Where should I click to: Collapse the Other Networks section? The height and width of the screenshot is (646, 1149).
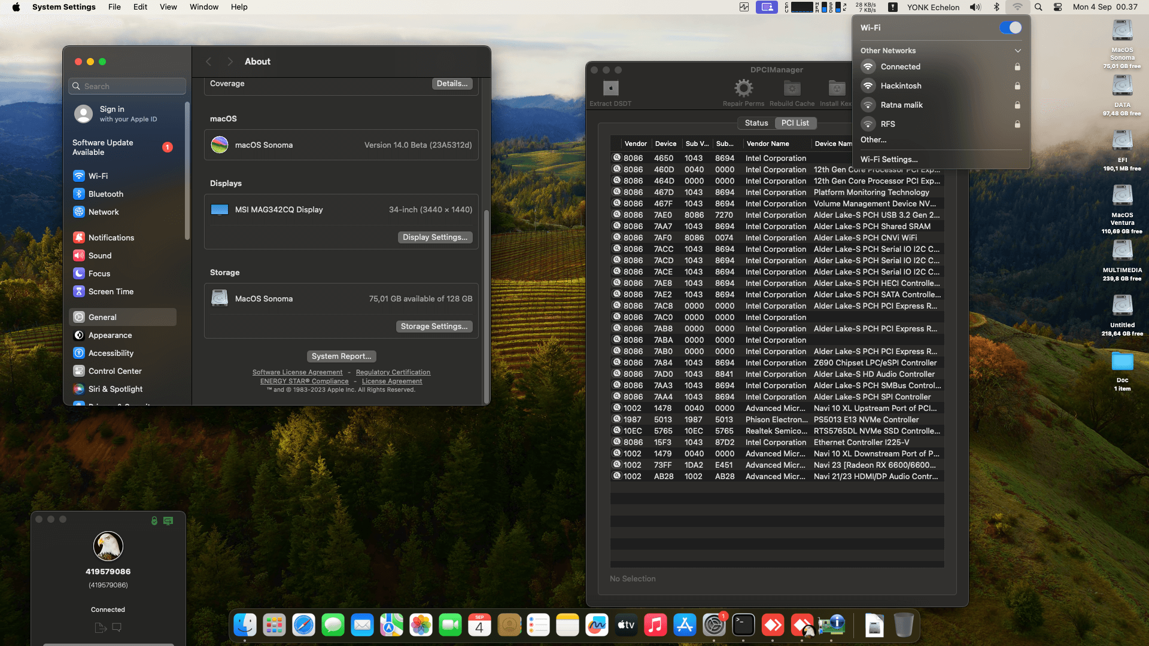coord(1017,51)
